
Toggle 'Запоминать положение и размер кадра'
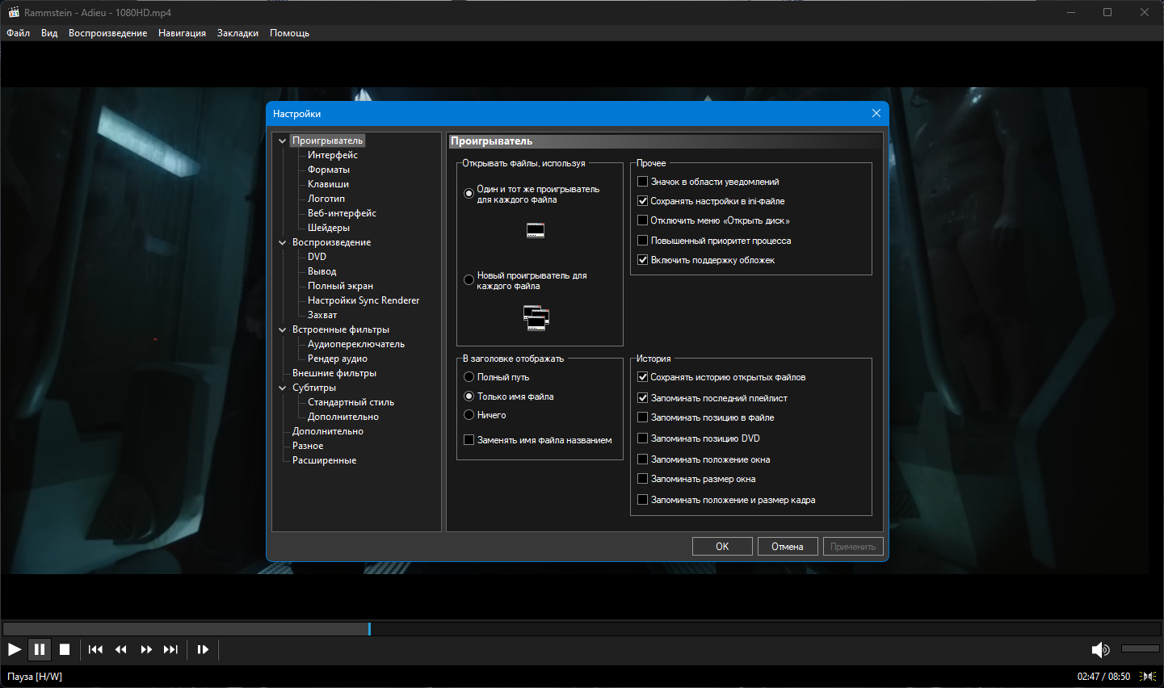(x=643, y=500)
